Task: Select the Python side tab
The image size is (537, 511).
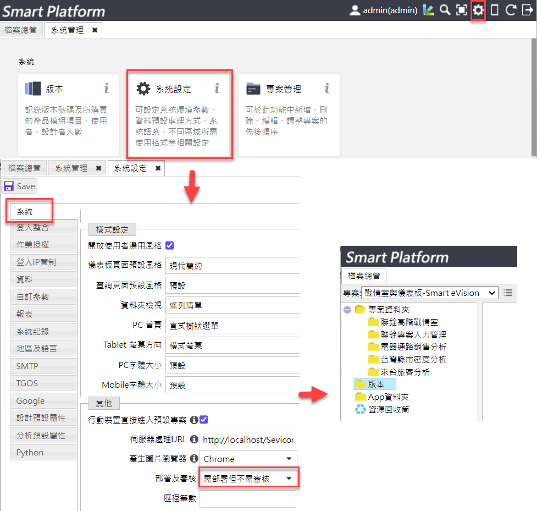Action: pyautogui.click(x=43, y=452)
